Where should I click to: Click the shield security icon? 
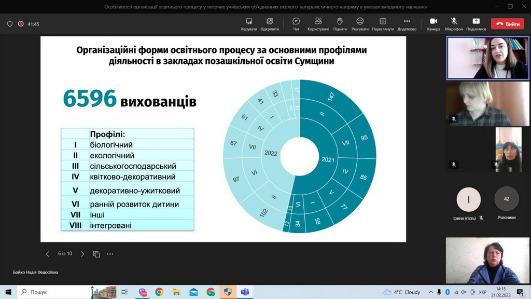click(x=10, y=24)
